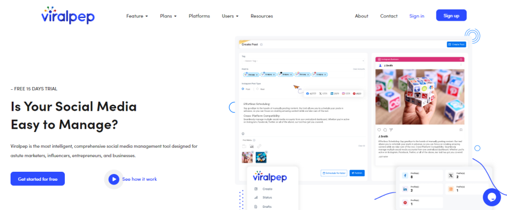Click the Facebook icon showing 62777

pos(308,93)
